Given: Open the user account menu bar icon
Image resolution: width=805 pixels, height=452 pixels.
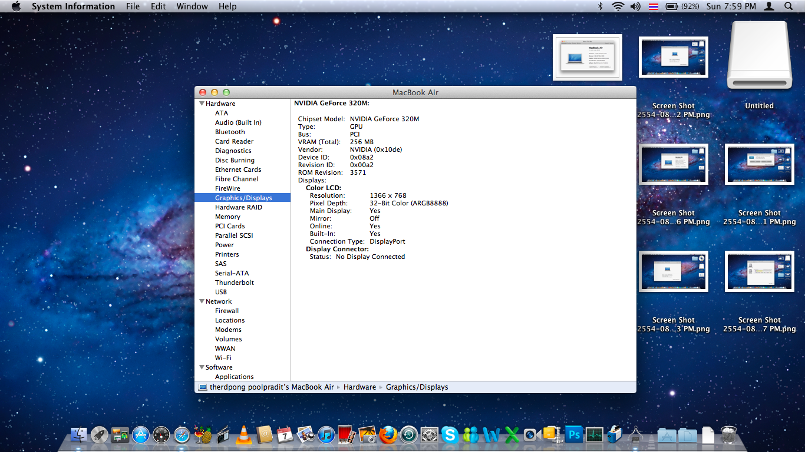Looking at the screenshot, I should click(769, 6).
